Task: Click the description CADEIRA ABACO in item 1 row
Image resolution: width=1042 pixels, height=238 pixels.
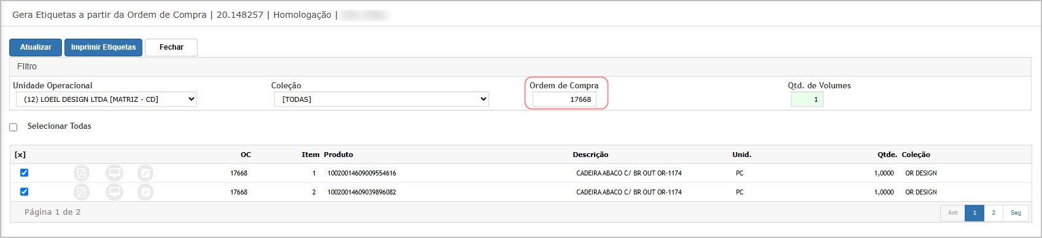Action: coord(629,173)
